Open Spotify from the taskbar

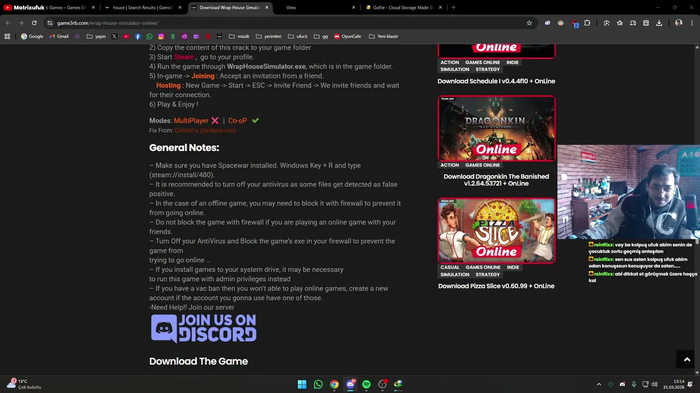[x=366, y=384]
